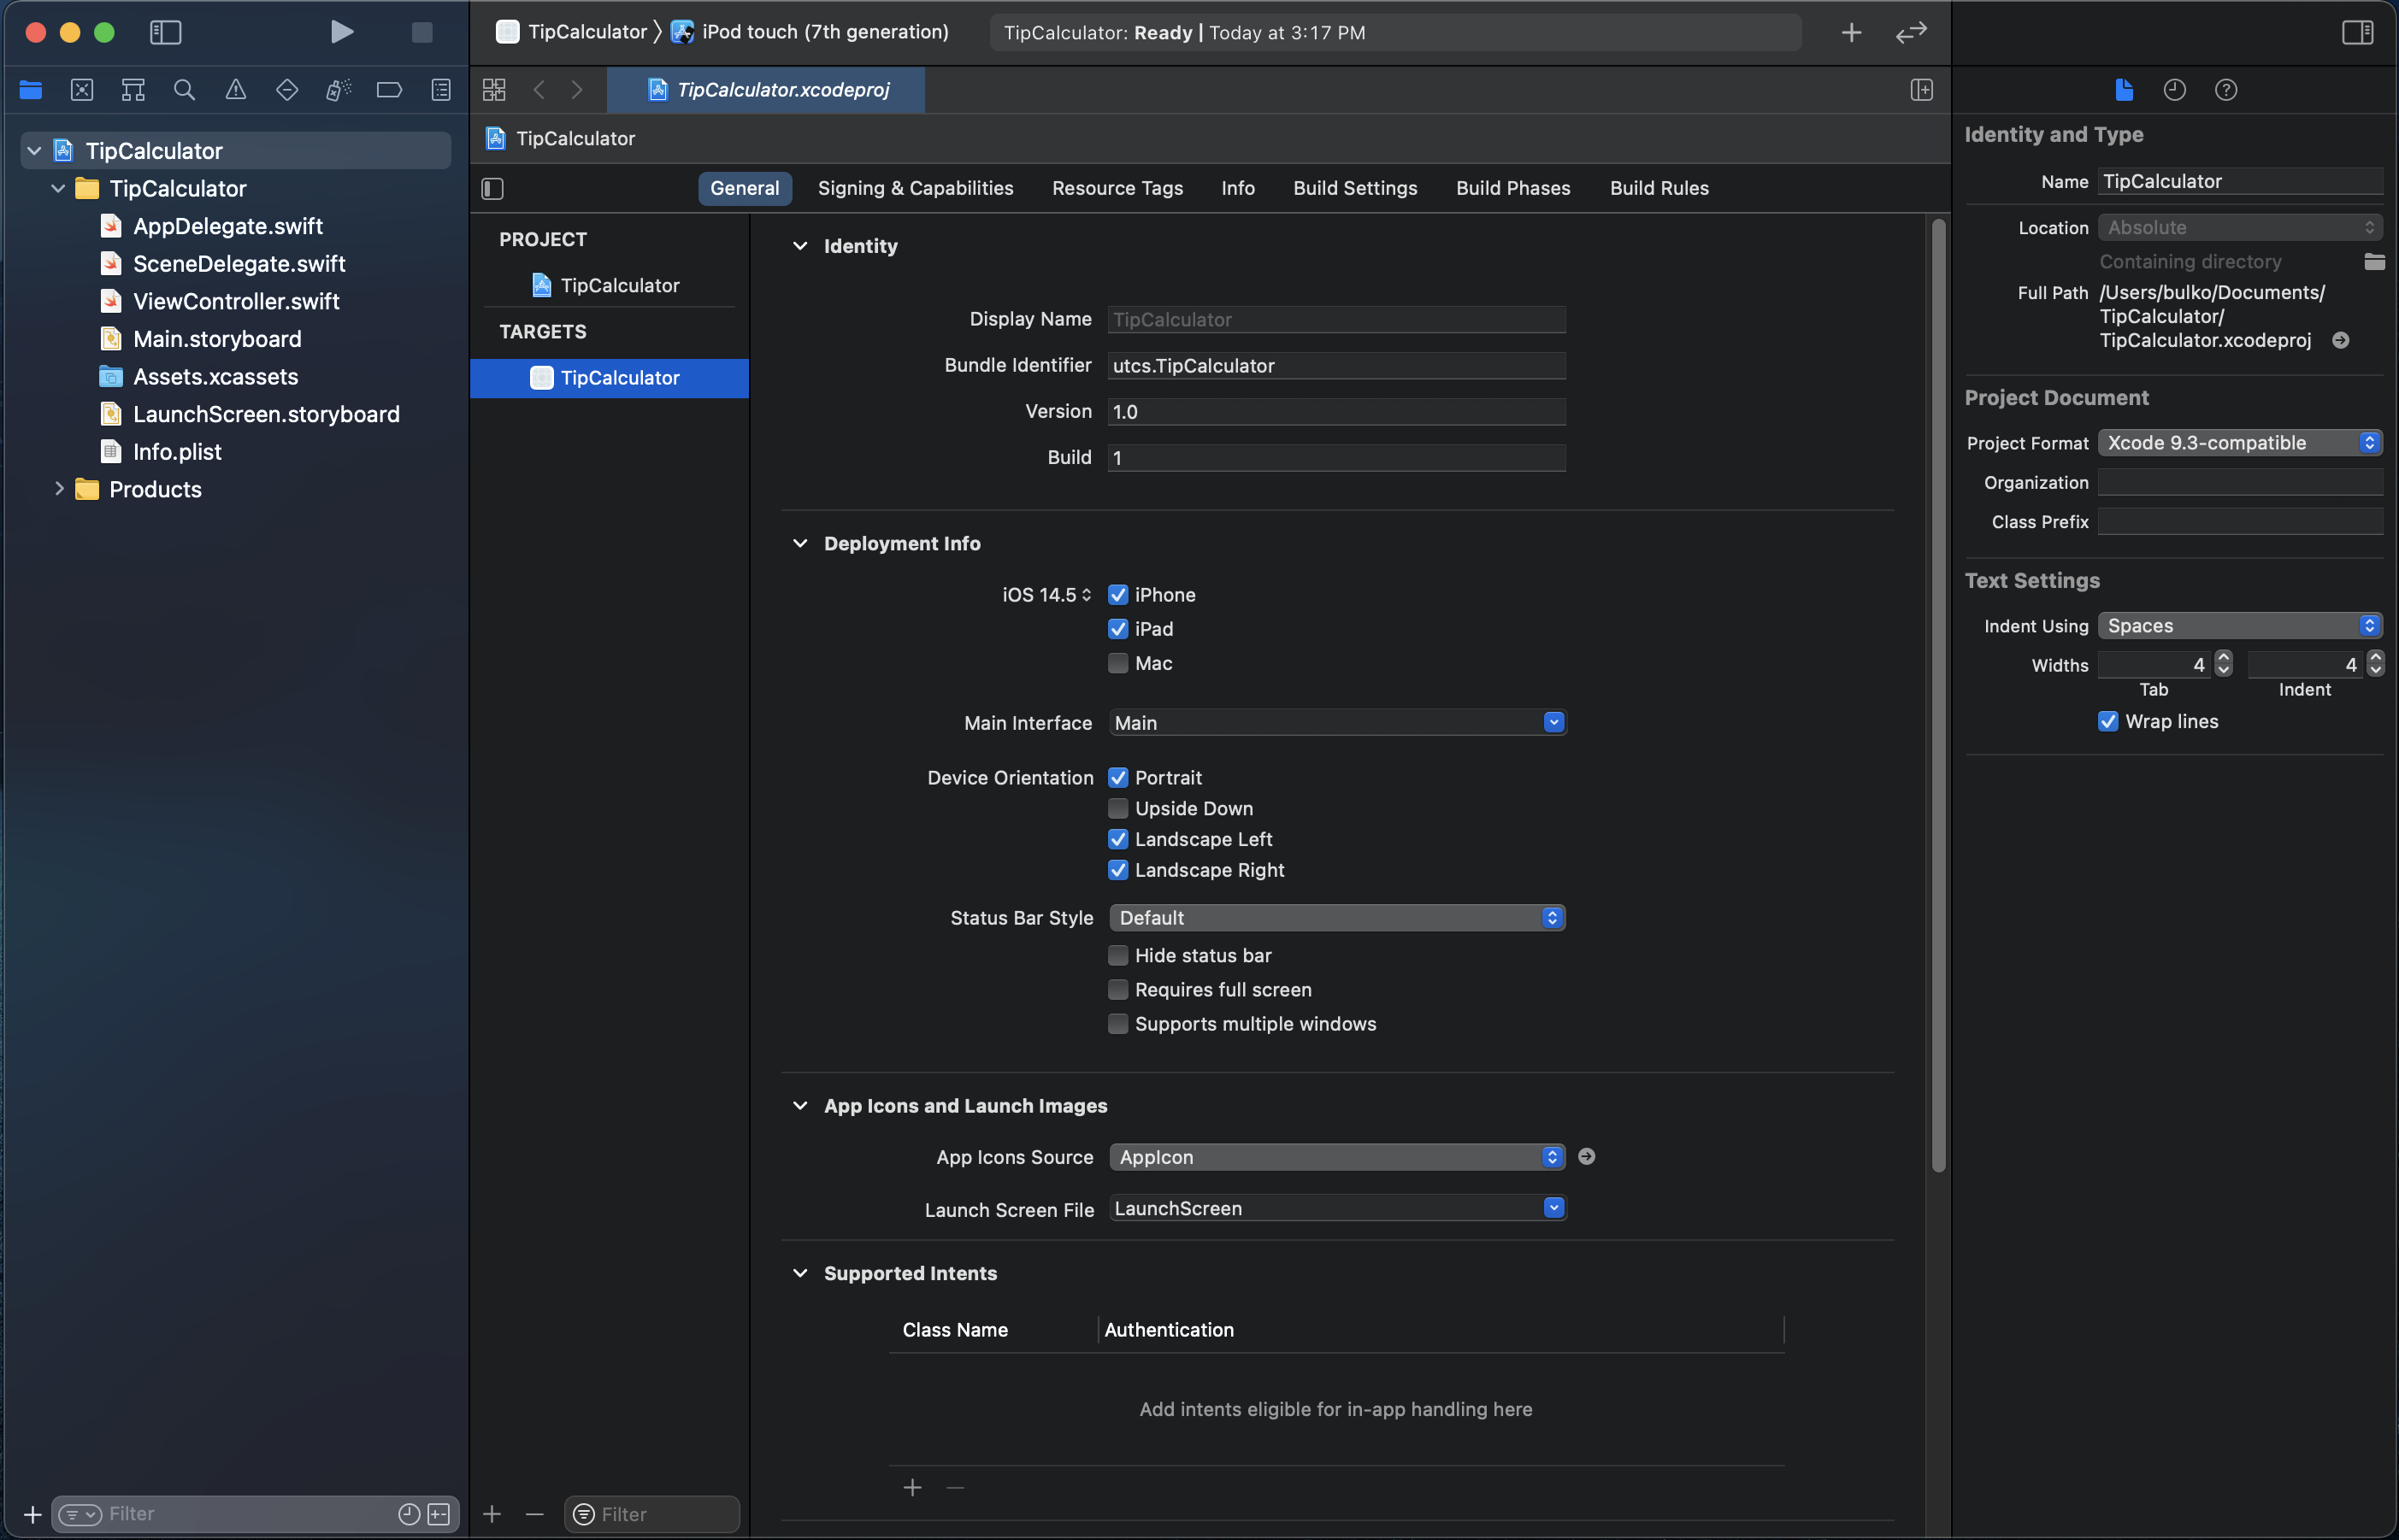The image size is (2399, 1540).
Task: Switch to the Build Settings tab
Action: point(1354,188)
